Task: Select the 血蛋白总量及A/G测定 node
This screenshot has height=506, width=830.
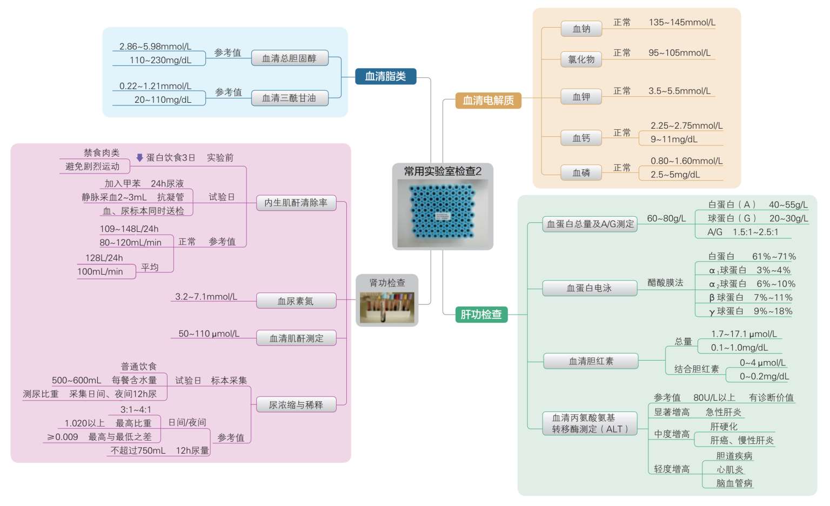Action: (590, 224)
